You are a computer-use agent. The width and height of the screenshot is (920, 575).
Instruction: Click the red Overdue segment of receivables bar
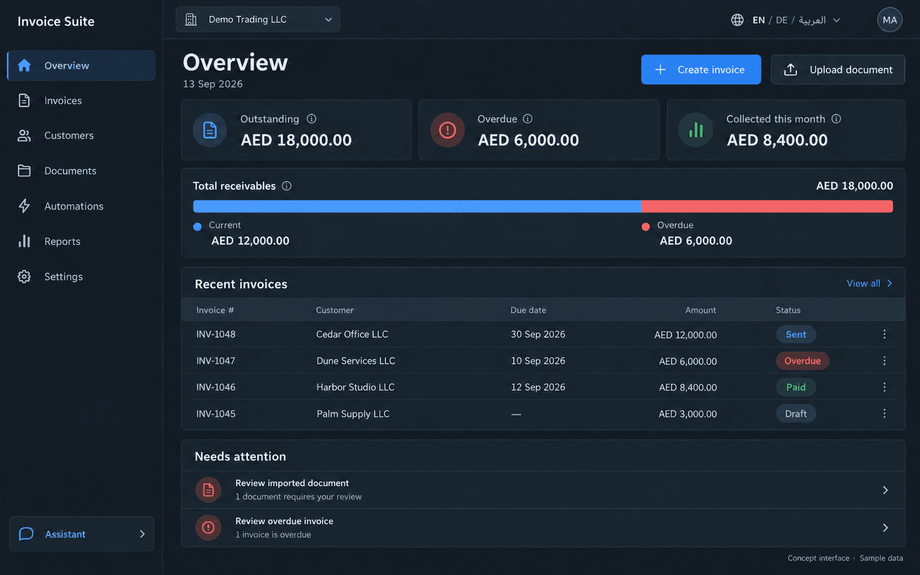(x=767, y=206)
